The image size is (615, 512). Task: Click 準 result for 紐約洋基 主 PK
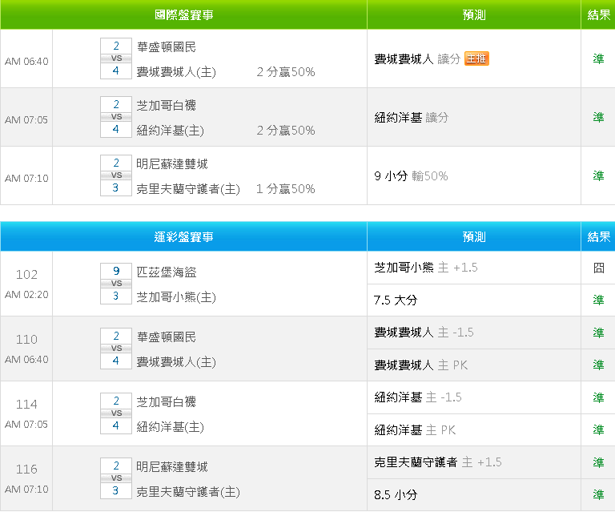[598, 430]
